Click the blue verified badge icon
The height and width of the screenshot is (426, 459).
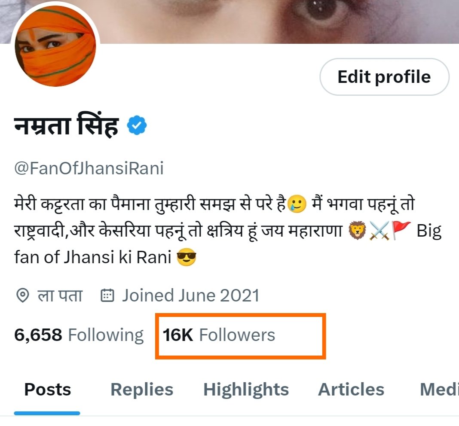(137, 125)
